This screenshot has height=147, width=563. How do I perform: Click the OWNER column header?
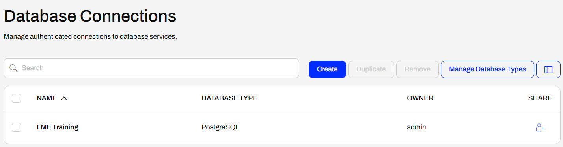click(x=420, y=98)
